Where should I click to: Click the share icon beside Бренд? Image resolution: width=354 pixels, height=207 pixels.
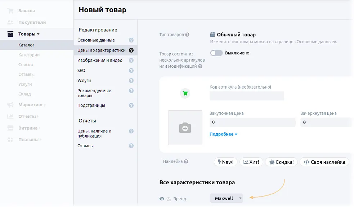169,199
